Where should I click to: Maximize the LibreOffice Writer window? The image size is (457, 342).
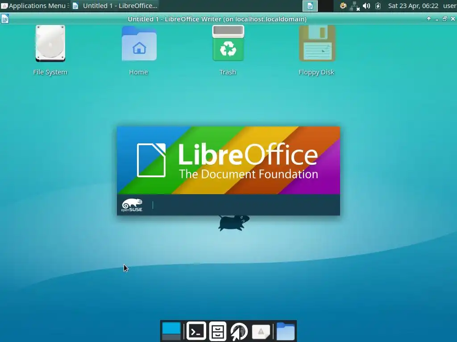[445, 19]
